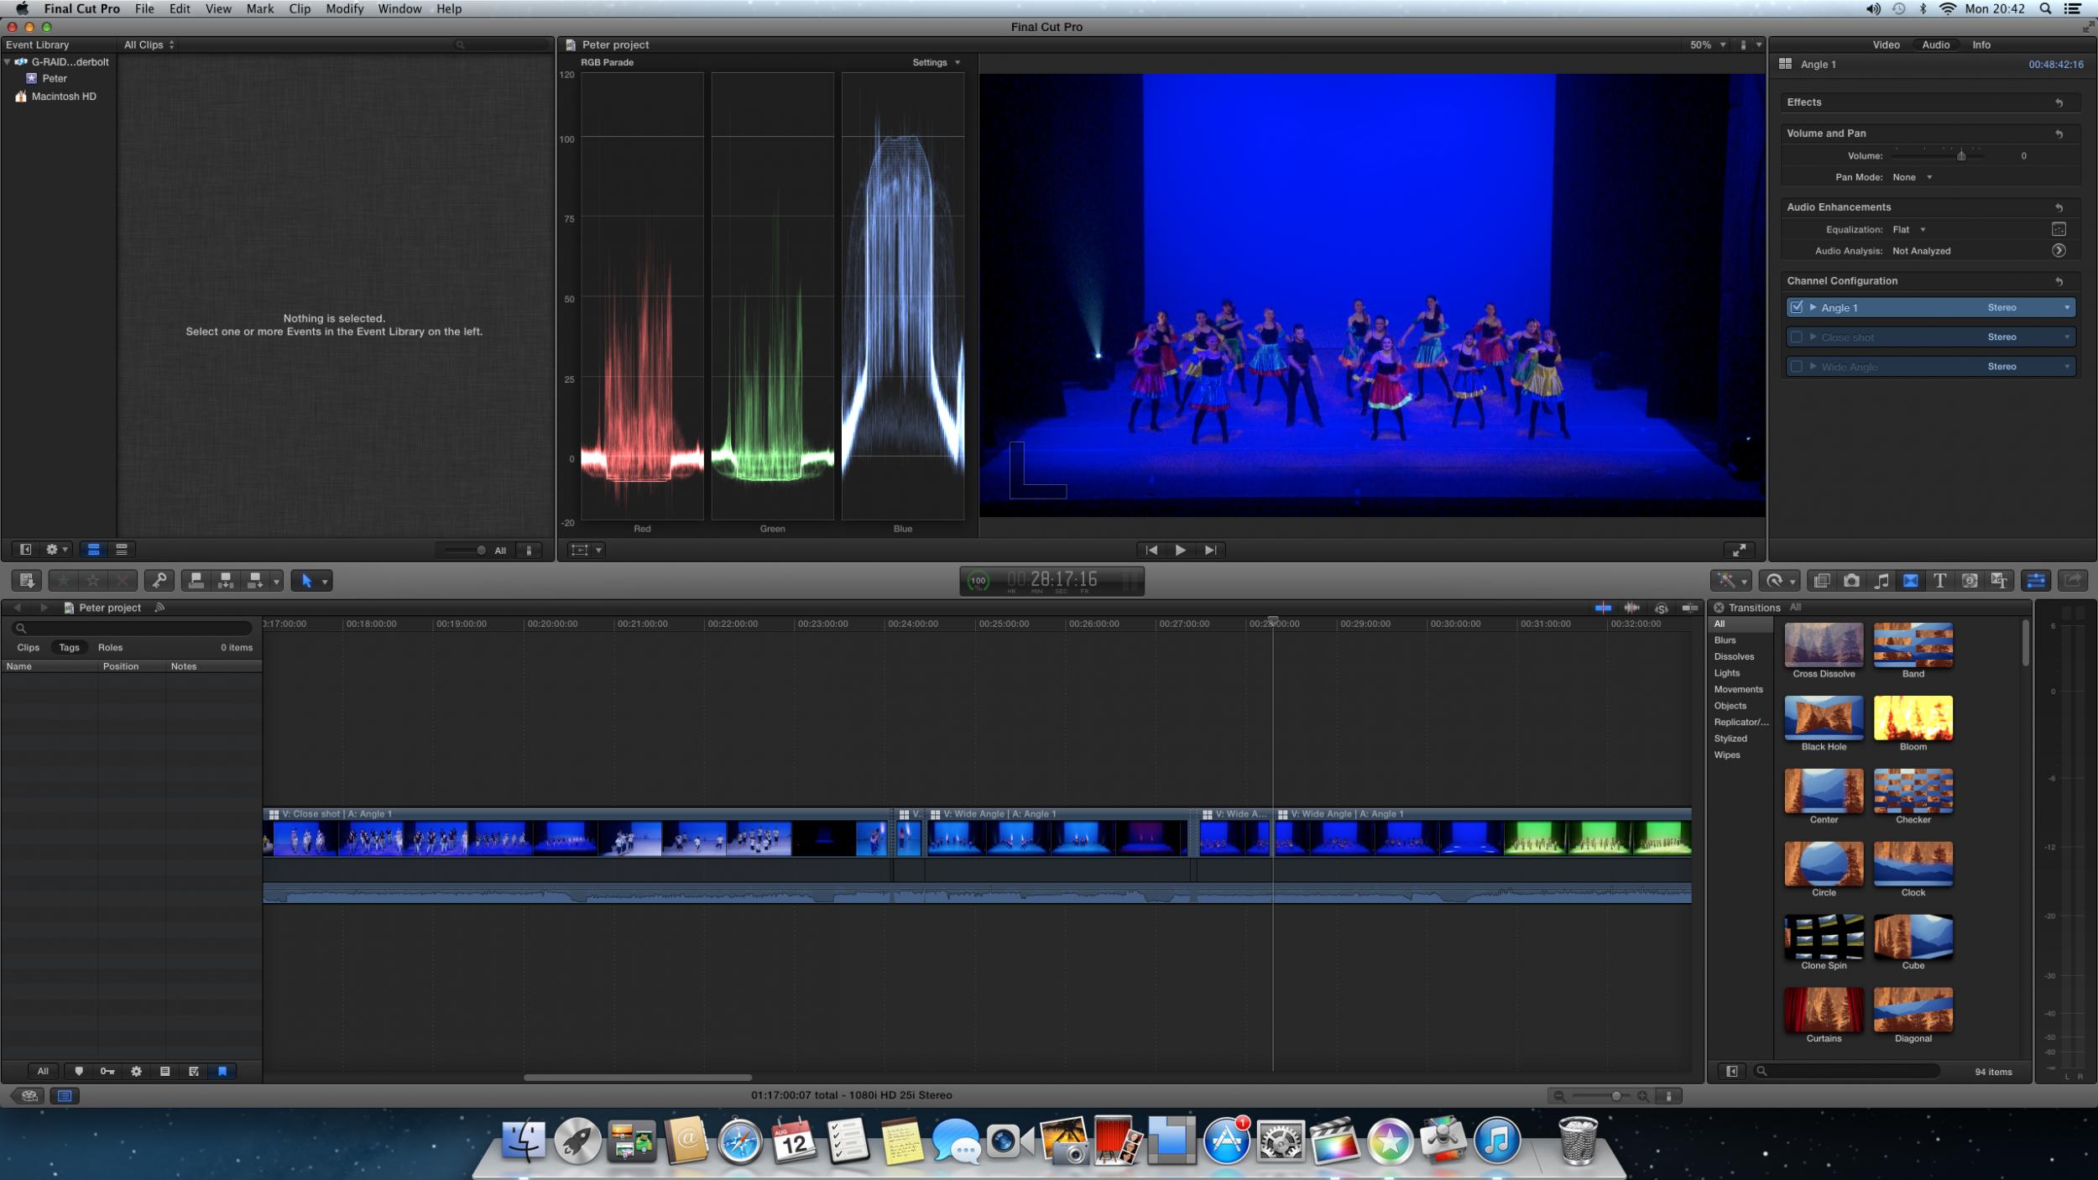
Task: Show analysis keywords with the gear filter
Action: [x=136, y=1071]
